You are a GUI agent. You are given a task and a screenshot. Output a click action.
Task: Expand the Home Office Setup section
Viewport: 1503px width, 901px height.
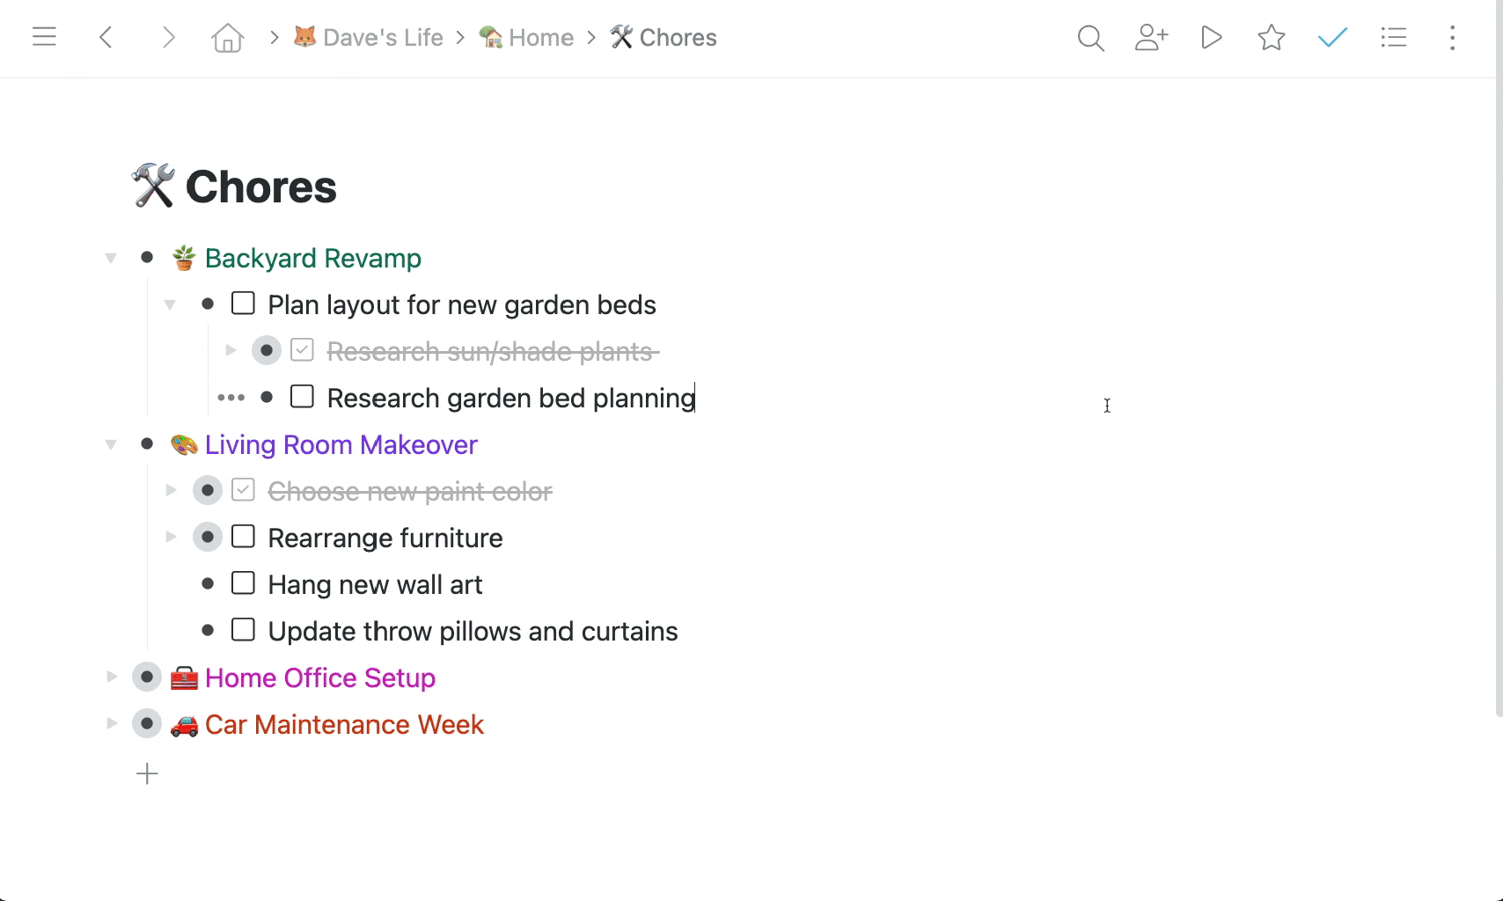(x=111, y=677)
